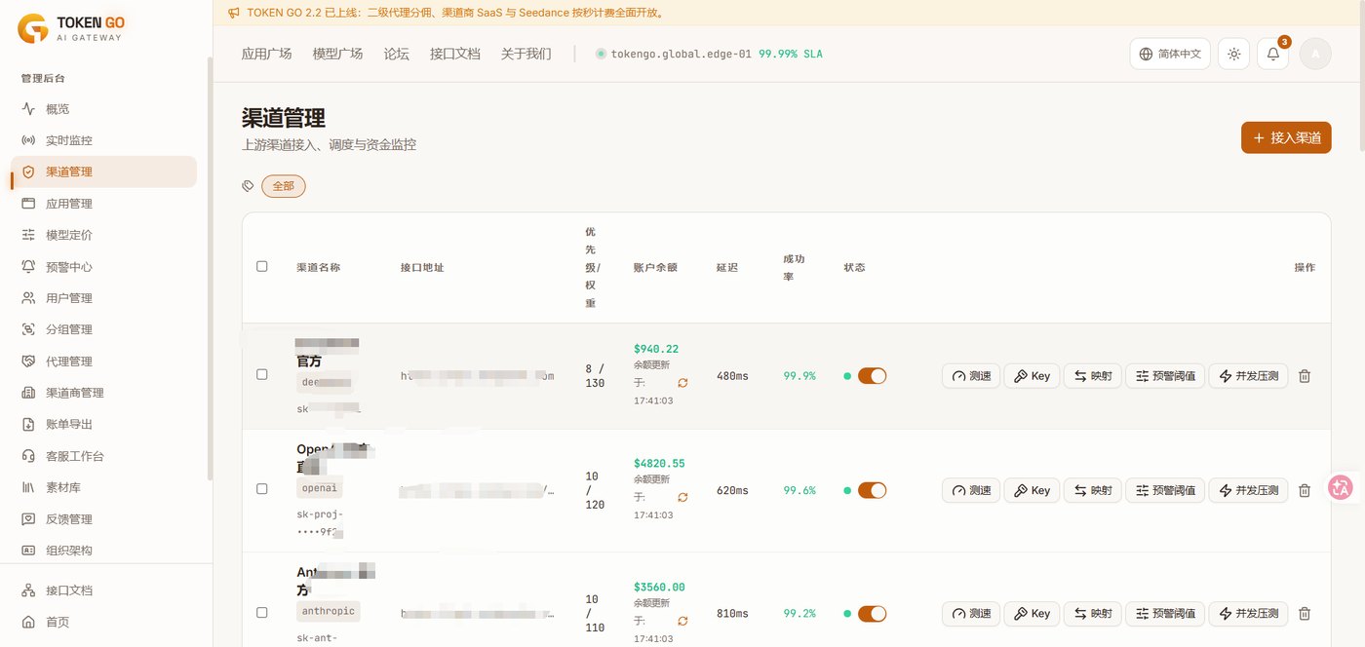Check the row checkbox for openai channel

click(x=261, y=488)
